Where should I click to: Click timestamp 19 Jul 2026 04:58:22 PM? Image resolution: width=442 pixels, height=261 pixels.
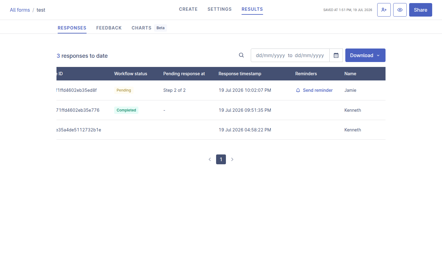click(x=245, y=130)
